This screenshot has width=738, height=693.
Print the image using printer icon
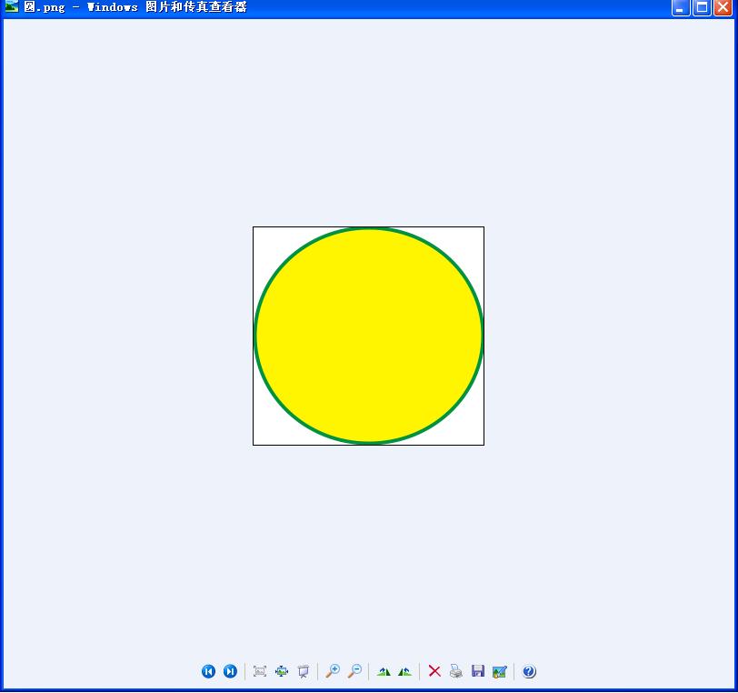click(x=456, y=671)
